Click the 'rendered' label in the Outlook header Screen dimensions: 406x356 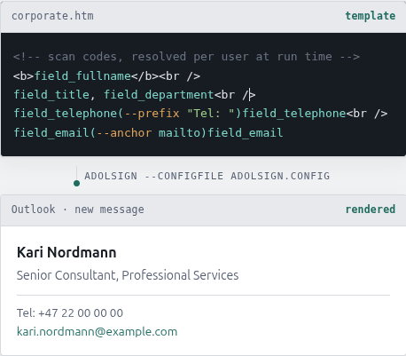(371, 210)
